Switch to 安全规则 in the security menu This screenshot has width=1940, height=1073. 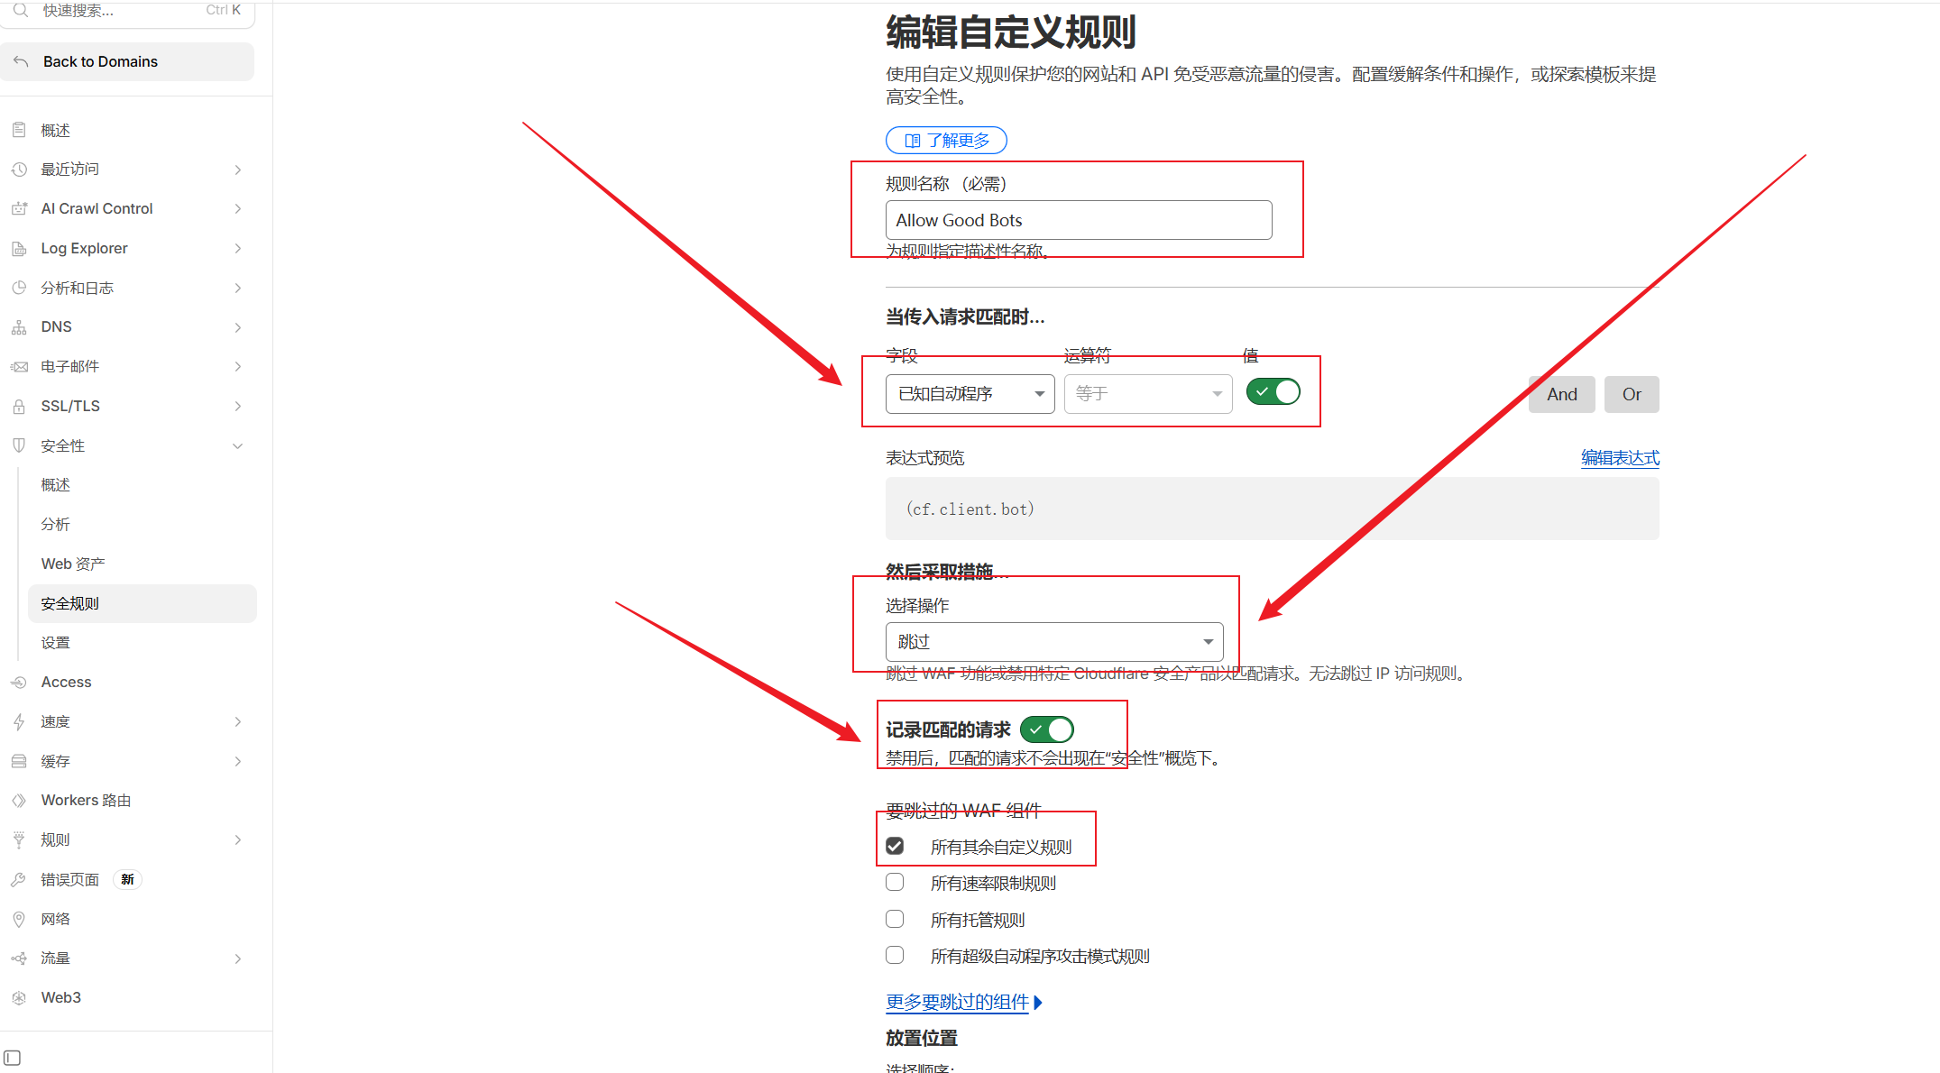tap(69, 603)
